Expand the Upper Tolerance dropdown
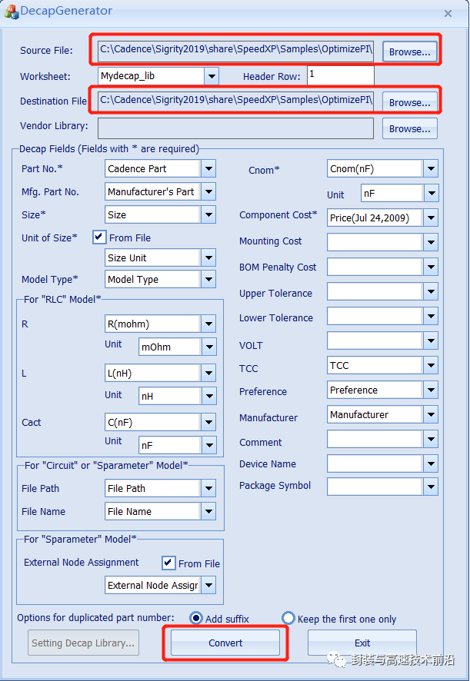Viewport: 470px width, 681px height. 431,291
